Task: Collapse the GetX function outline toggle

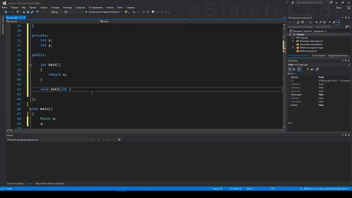Action: coord(30,65)
